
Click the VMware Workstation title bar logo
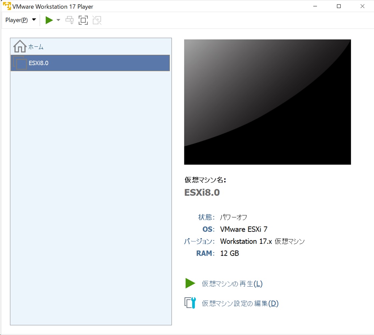pos(7,6)
